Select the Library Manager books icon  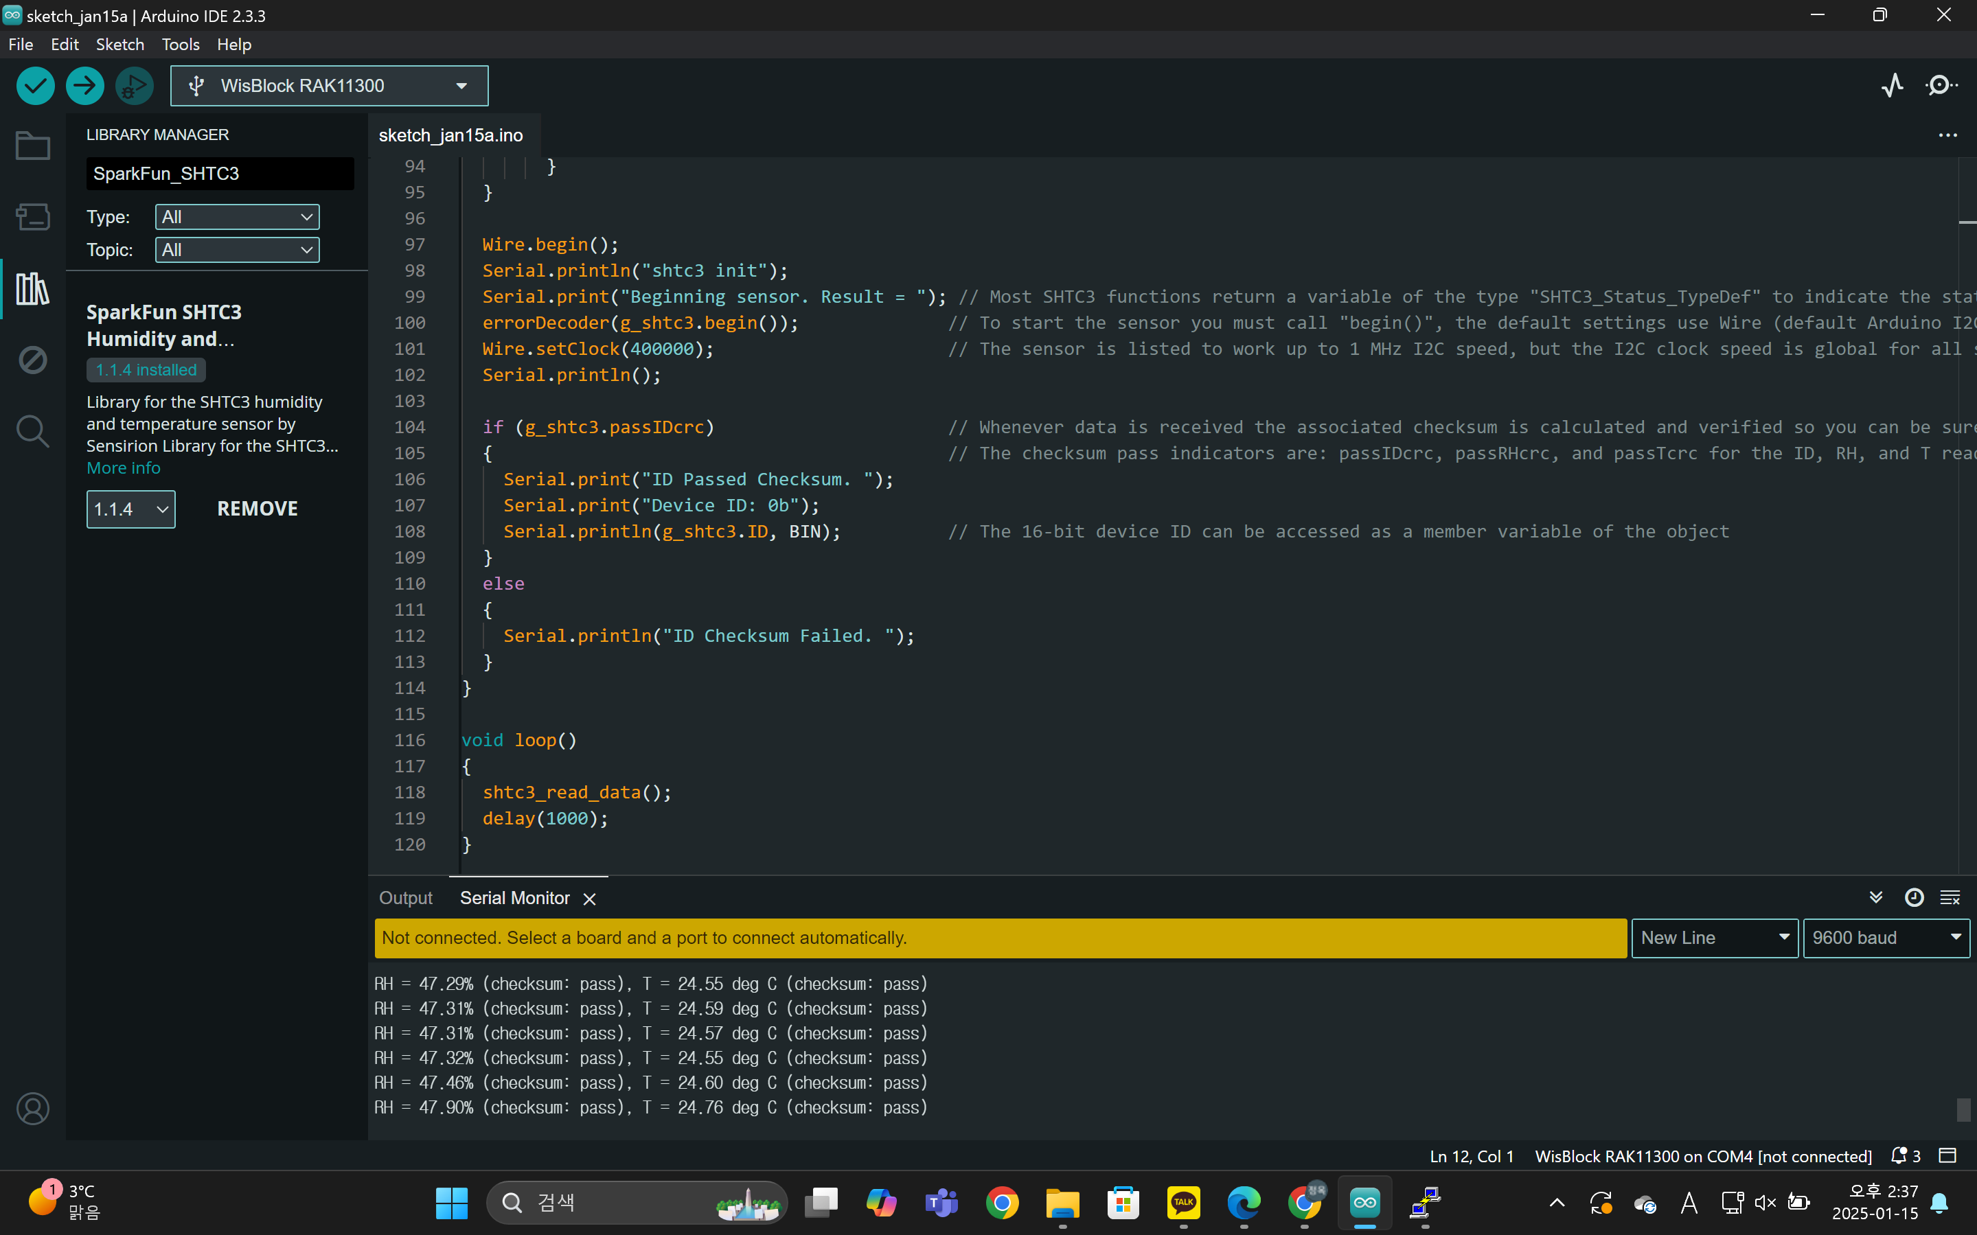pos(33,288)
